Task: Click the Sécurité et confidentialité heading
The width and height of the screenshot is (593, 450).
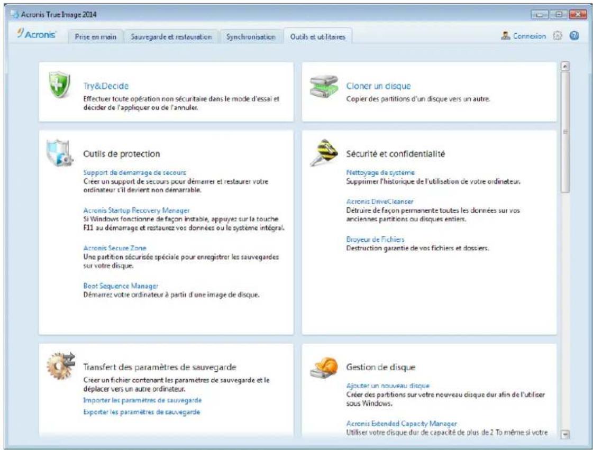Action: 395,154
